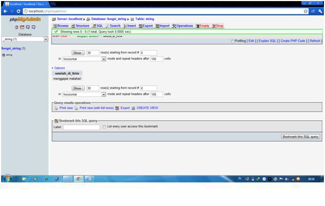This screenshot has height=206, width=325.
Task: Open the Windows Start orb
Action: (8, 179)
